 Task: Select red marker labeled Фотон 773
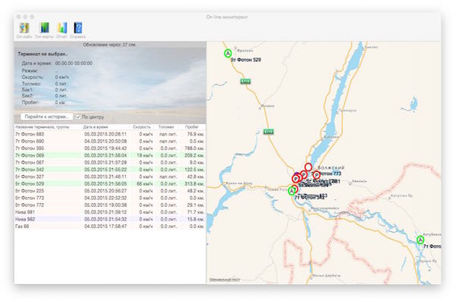[316, 174]
